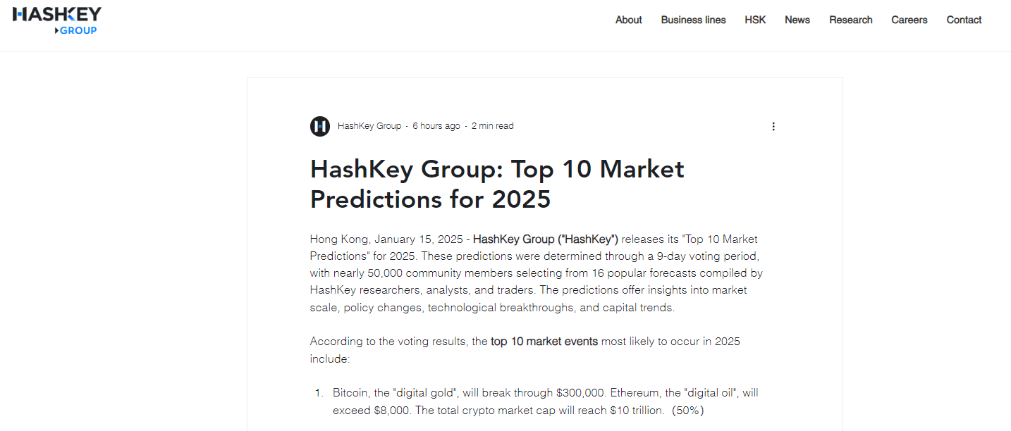Viewport: 1011px width, 431px height.
Task: Open the About menu item
Action: (x=628, y=20)
